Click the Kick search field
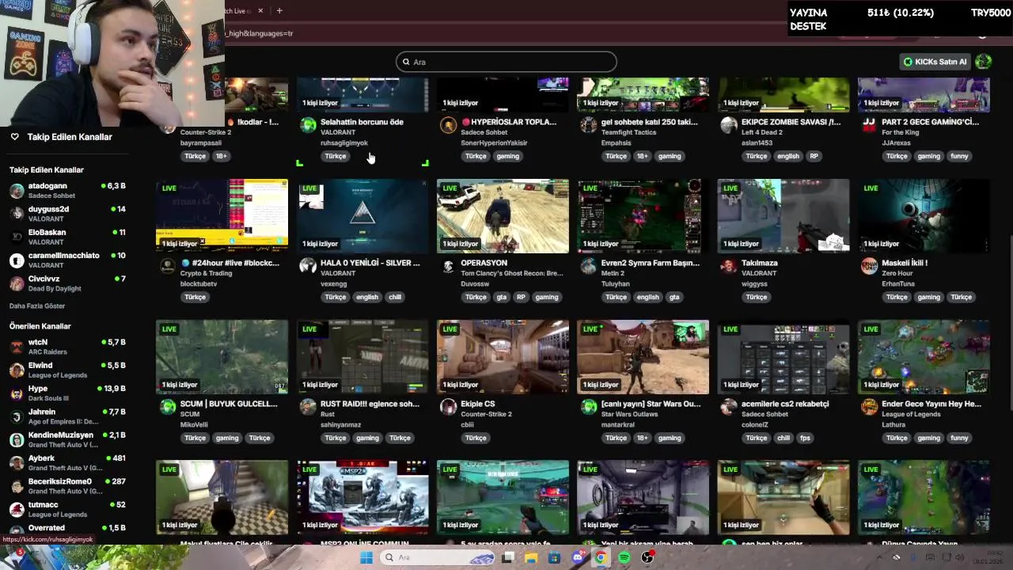Image resolution: width=1013 pixels, height=570 pixels. pos(506,62)
